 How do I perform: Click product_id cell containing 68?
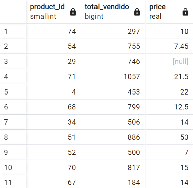click(54, 107)
